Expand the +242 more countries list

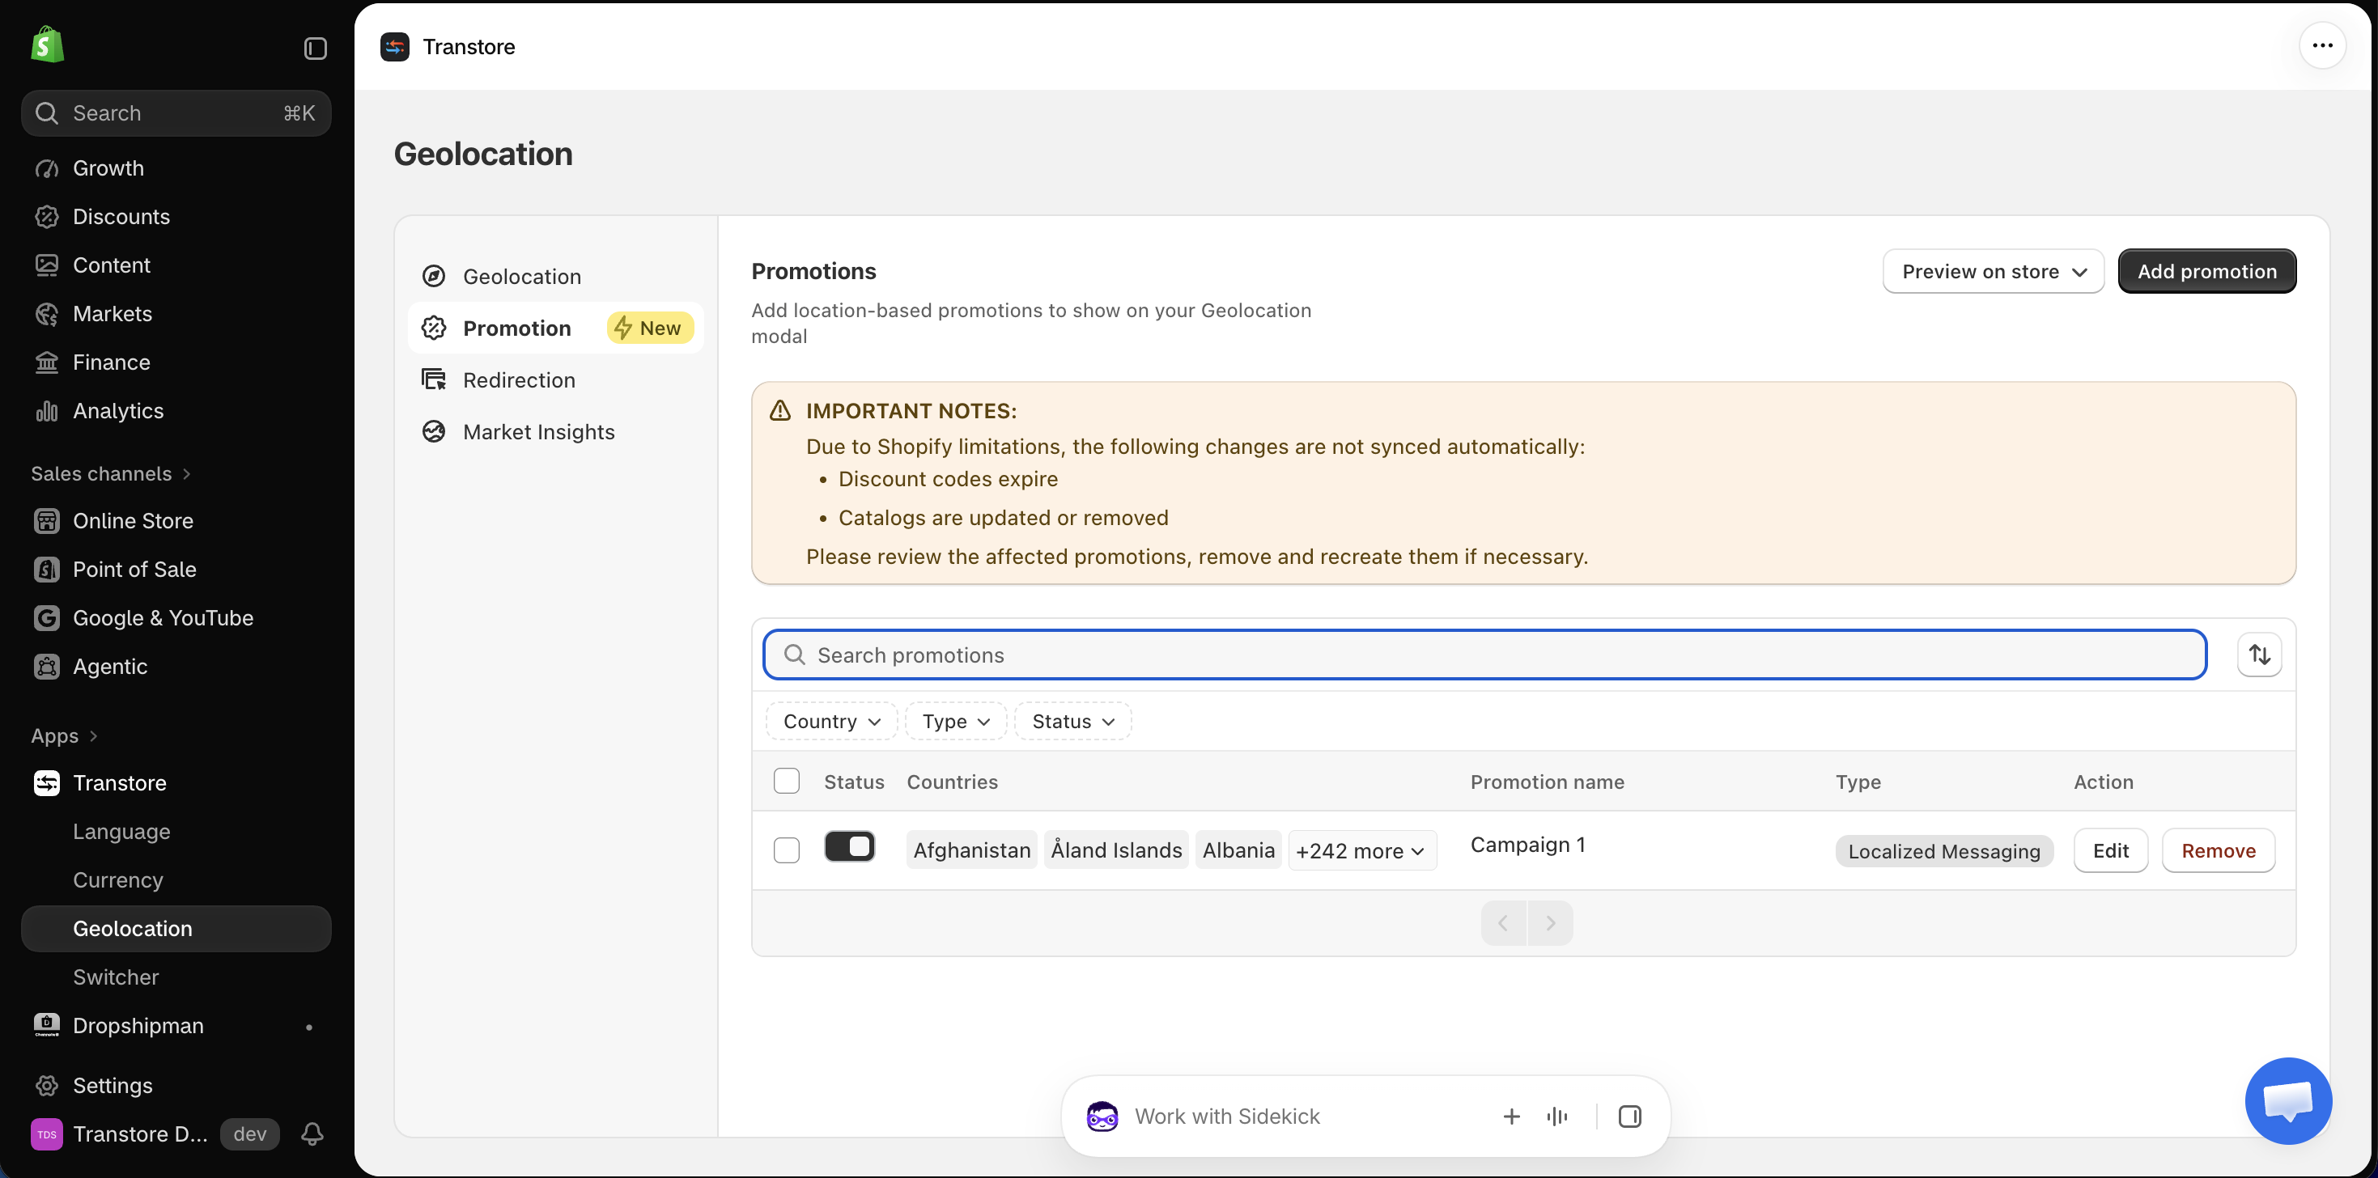pos(1361,850)
